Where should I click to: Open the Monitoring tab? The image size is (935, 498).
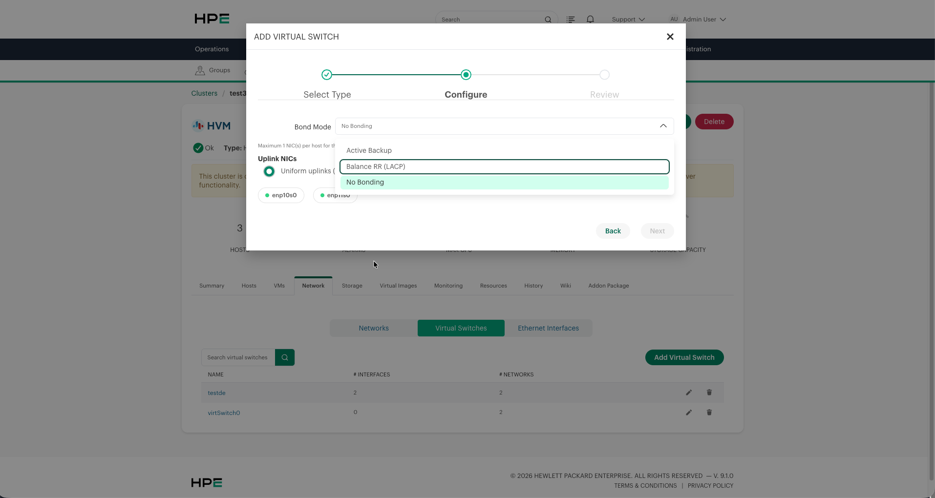click(448, 286)
